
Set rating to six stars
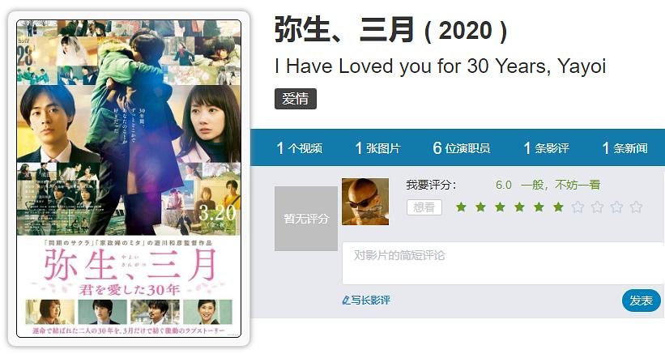pos(559,207)
